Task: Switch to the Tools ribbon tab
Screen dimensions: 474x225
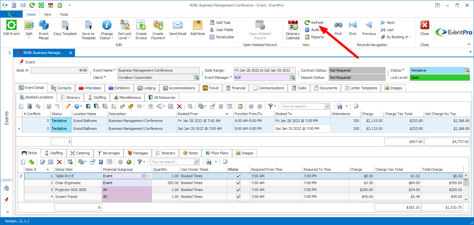Action: pyautogui.click(x=64, y=14)
